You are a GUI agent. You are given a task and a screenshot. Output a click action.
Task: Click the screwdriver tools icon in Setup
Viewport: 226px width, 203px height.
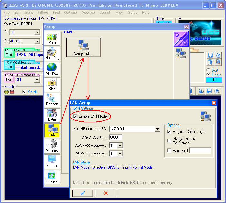click(181, 39)
